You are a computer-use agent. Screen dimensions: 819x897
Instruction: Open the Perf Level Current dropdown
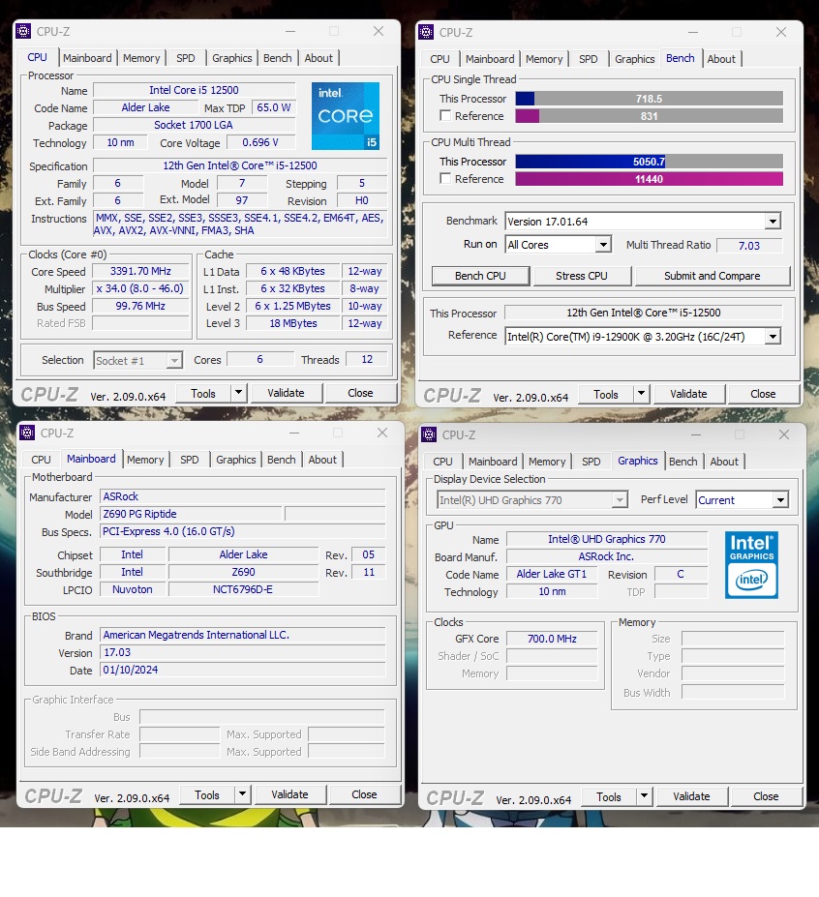coord(780,500)
